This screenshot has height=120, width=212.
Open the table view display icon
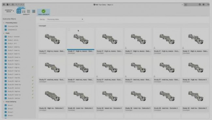tap(34, 11)
